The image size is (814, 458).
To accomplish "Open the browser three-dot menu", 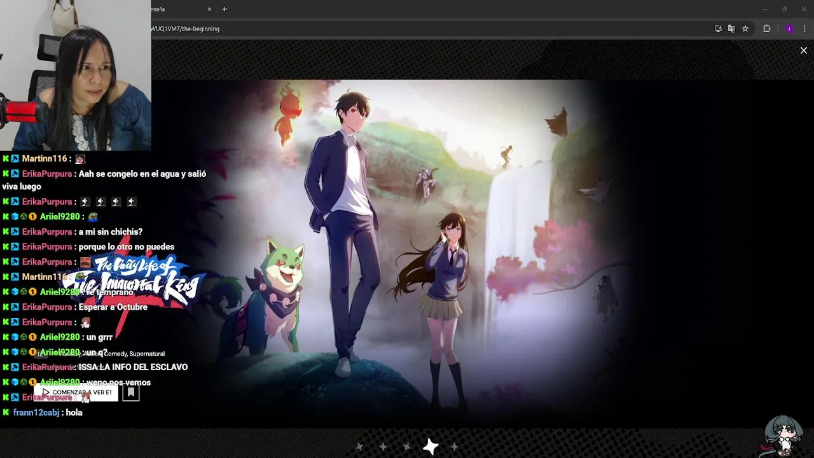I will 804,29.
